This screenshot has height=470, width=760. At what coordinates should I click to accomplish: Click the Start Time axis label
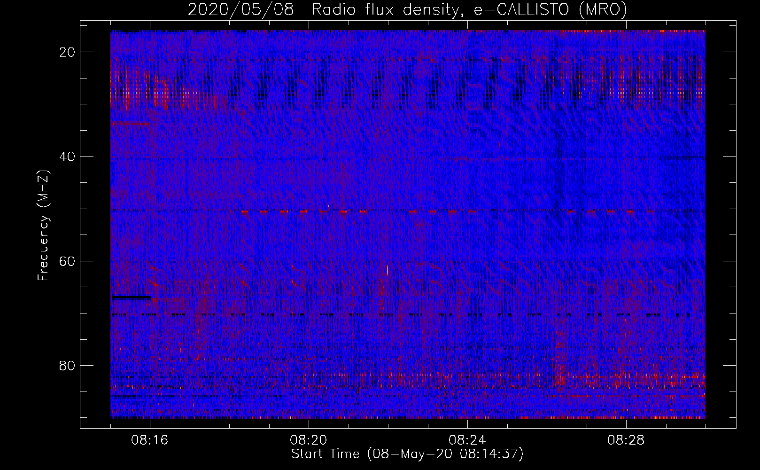407,454
